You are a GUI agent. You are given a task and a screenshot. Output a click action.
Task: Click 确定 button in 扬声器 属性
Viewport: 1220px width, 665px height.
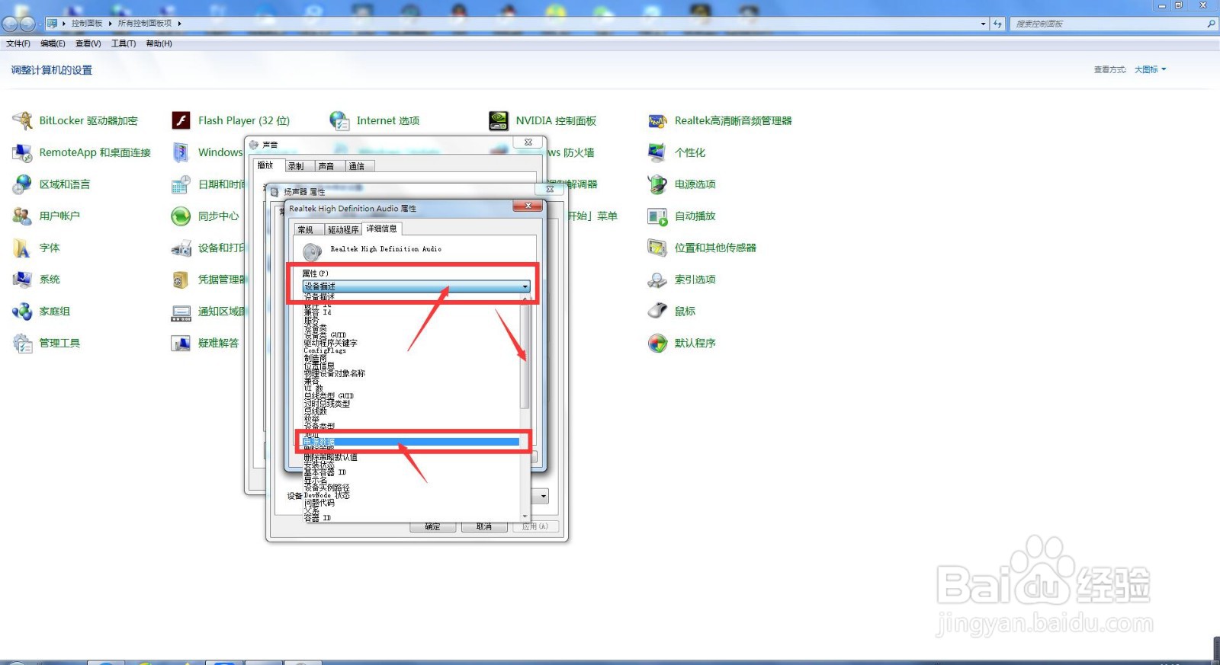[432, 526]
